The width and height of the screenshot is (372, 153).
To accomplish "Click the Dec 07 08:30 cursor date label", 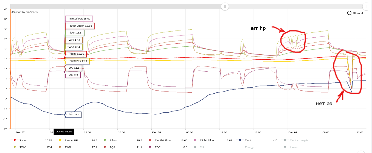I will coord(64,132).
